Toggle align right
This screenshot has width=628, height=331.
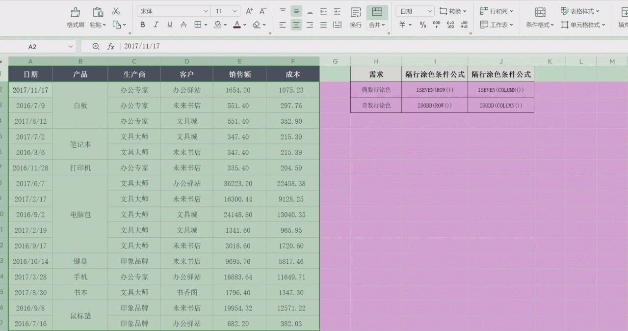(x=310, y=25)
